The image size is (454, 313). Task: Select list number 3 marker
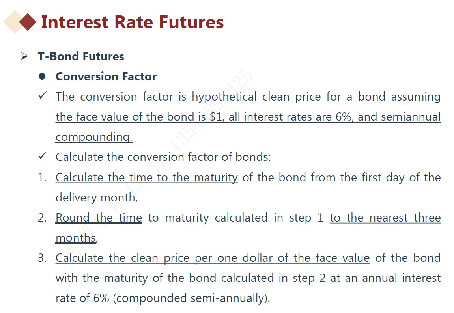click(42, 258)
